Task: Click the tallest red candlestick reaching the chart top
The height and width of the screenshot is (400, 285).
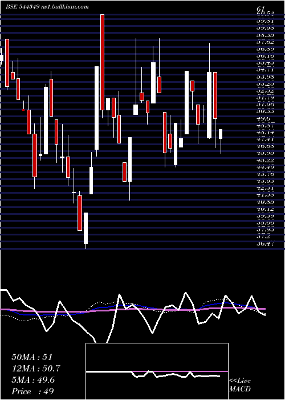Action: [102, 62]
